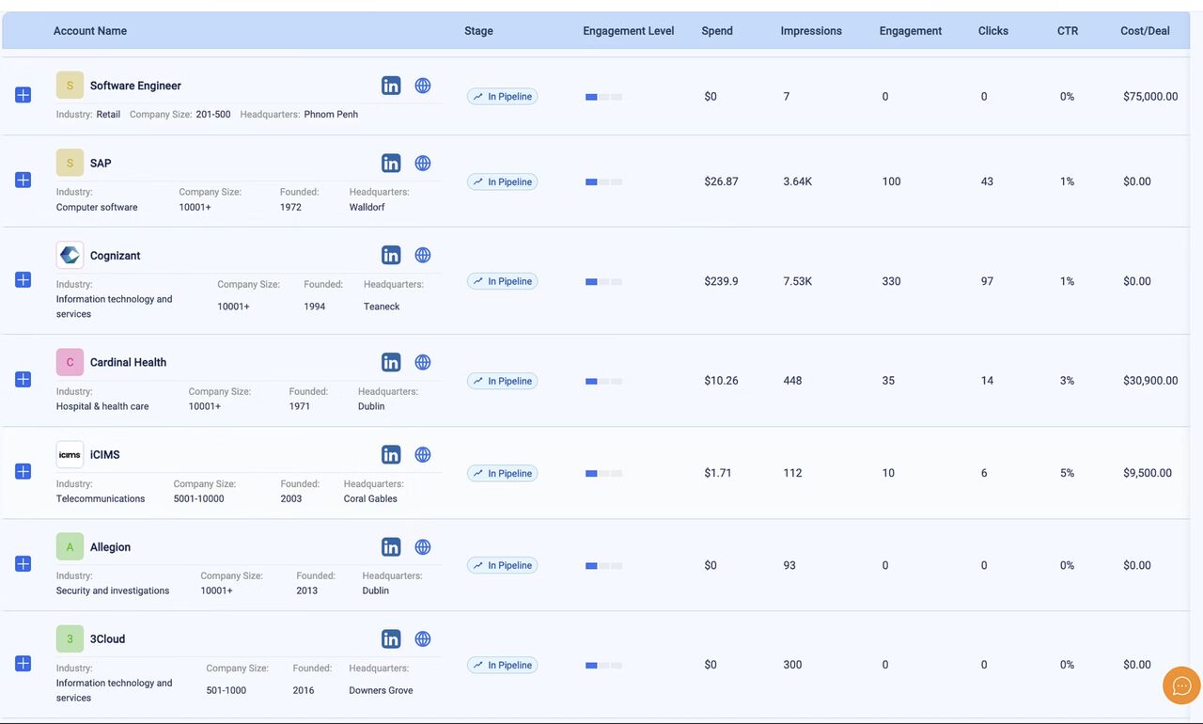1203x724 pixels.
Task: Open Cardinal Health's LinkedIn icon
Action: pos(391,362)
